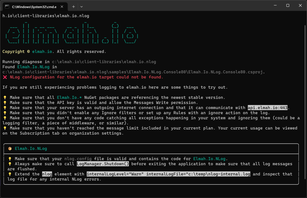The width and height of the screenshot is (307, 198).
Task: Click the lightbulb beside 'nlog.config file is valid'
Action: [x=10, y=159]
